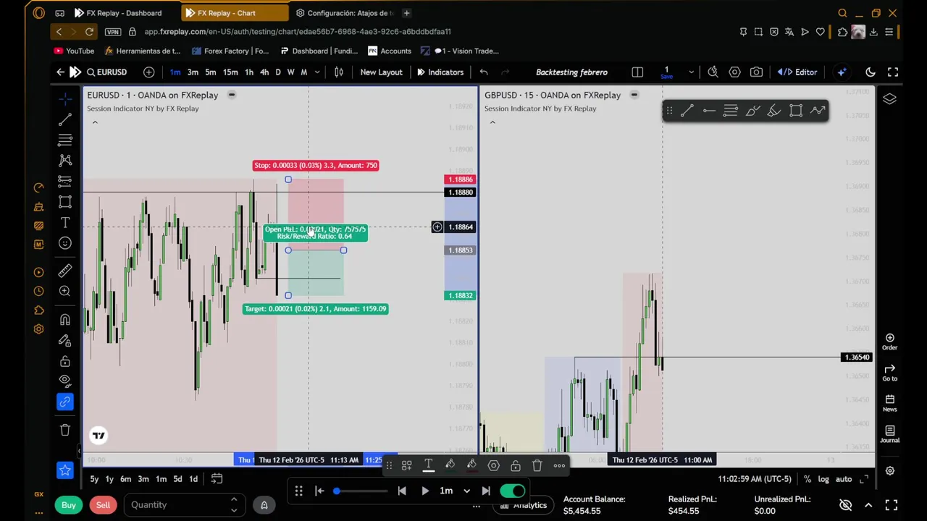Image resolution: width=927 pixels, height=521 pixels.
Task: Open the Analytics panel
Action: 524,506
